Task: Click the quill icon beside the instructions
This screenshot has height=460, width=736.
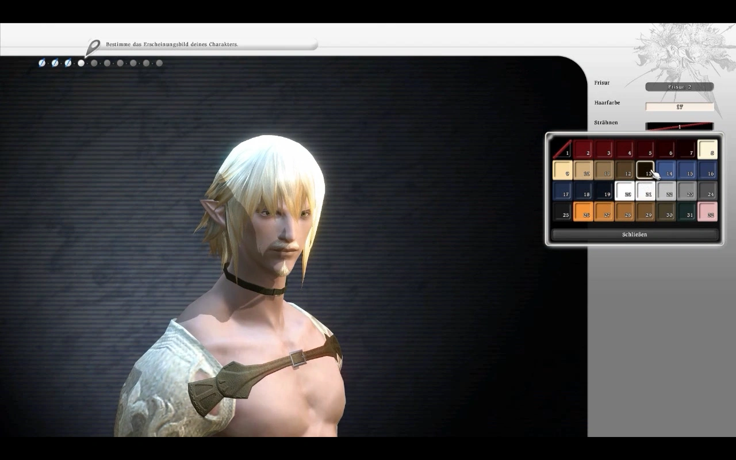Action: click(92, 48)
